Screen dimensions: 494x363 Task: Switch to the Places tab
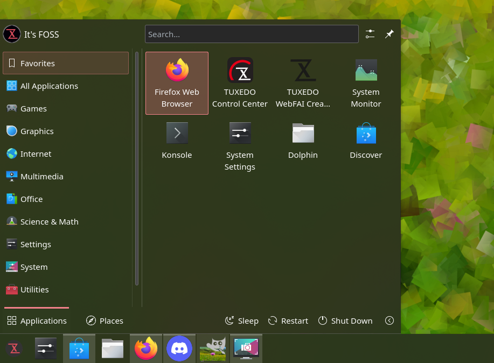pos(105,320)
